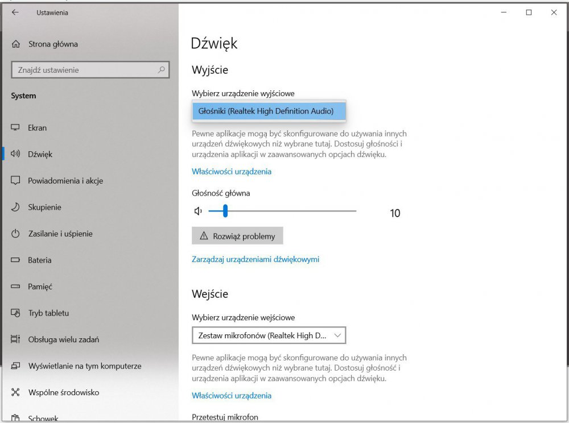The image size is (569, 423).
Task: Click the Rozwiąż problemy button
Action: [x=237, y=236]
